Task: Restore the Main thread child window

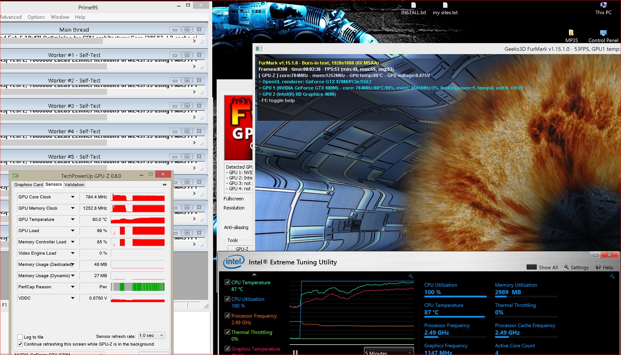Action: click(187, 29)
